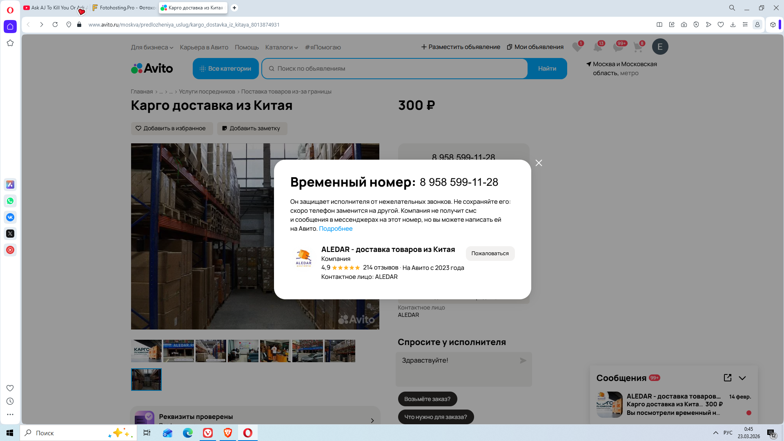The image size is (784, 441).
Task: Expand Каталоги dropdown menu
Action: click(281, 47)
